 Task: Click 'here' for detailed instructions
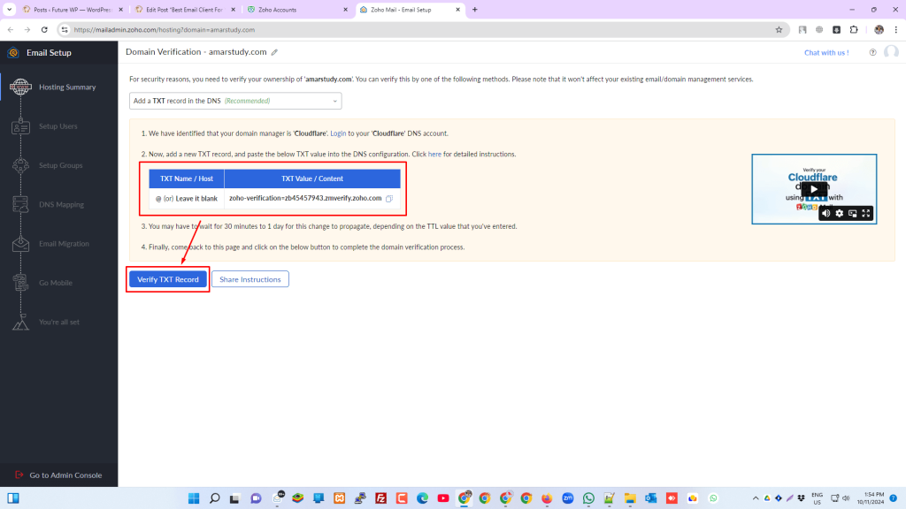(x=434, y=154)
